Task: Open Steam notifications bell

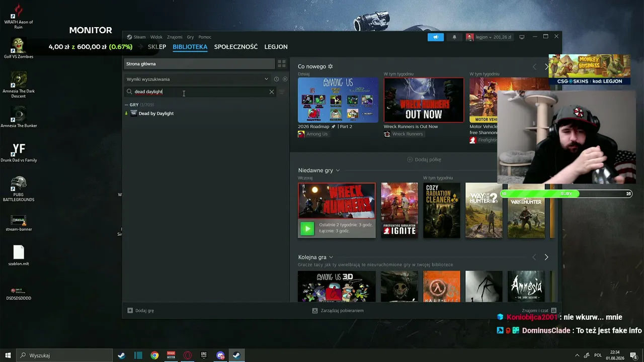Action: click(454, 37)
